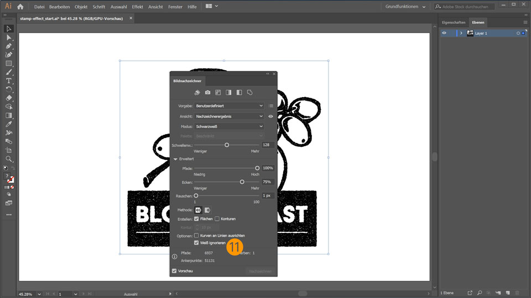Select the Rotate tool
Screen dimensions: 531x298
tap(9, 89)
